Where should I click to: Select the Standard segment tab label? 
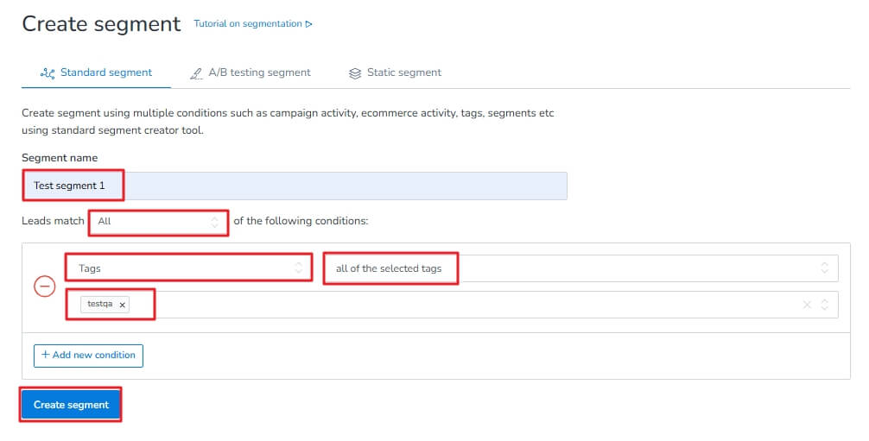coord(105,72)
